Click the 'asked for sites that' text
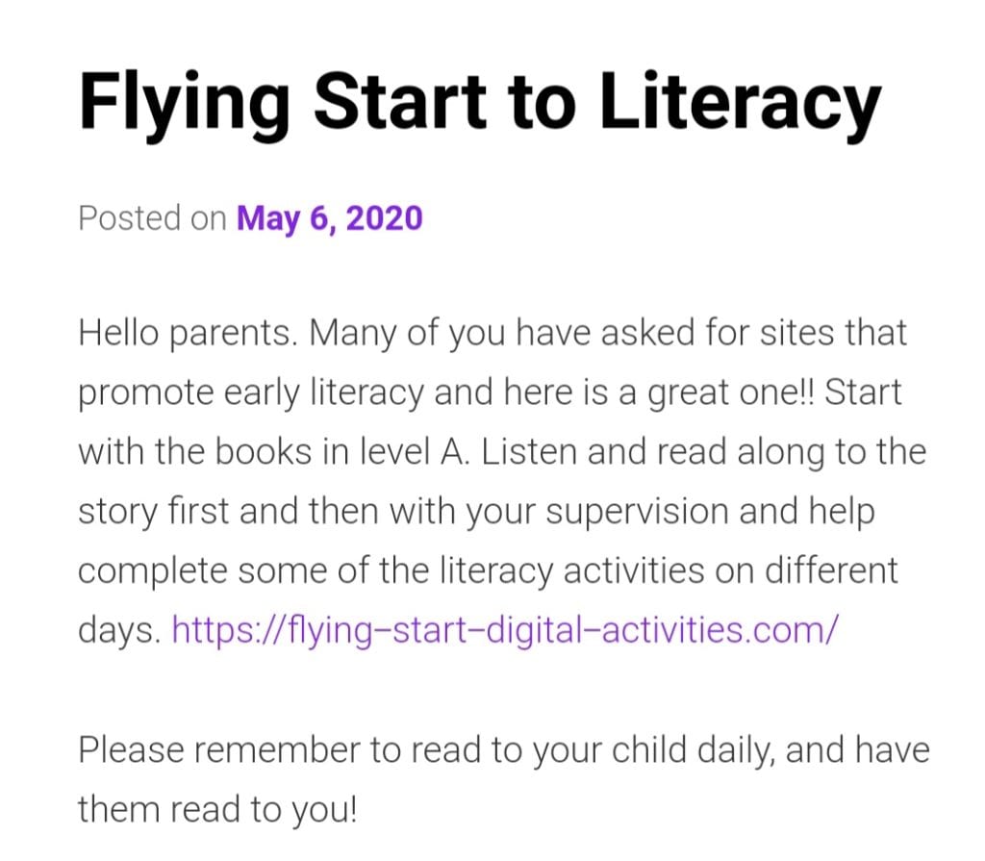 [x=754, y=333]
